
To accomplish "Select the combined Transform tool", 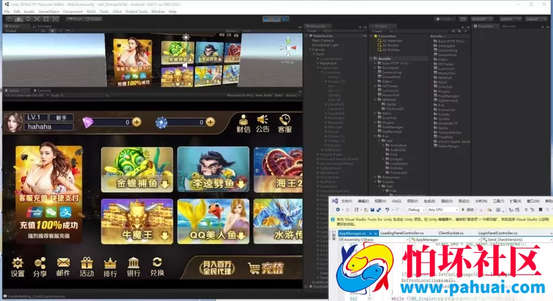I will point(56,19).
